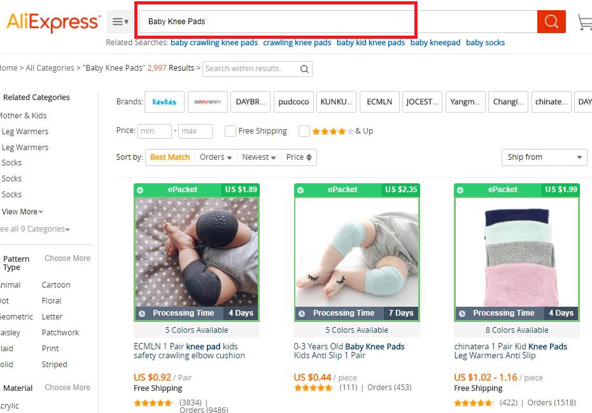Expand the Orders sort dropdown
The height and width of the screenshot is (413, 592).
[216, 157]
